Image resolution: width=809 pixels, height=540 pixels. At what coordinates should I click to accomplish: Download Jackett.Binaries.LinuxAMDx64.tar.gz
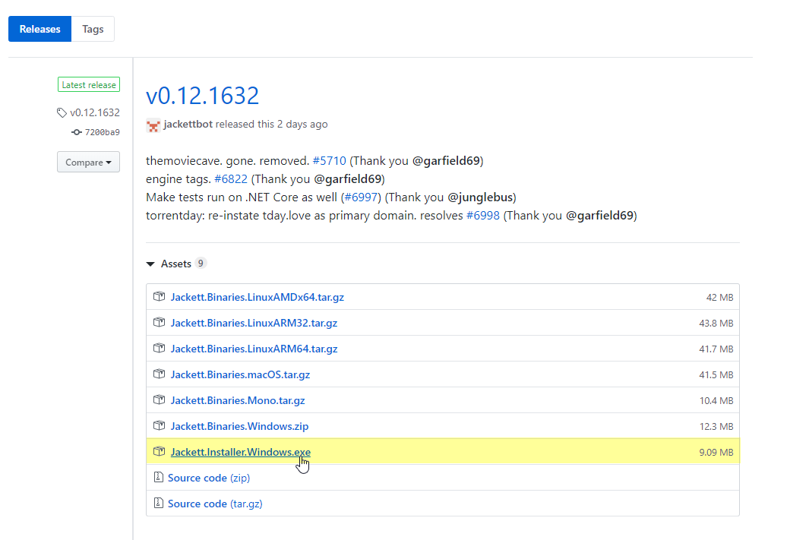[x=258, y=297]
